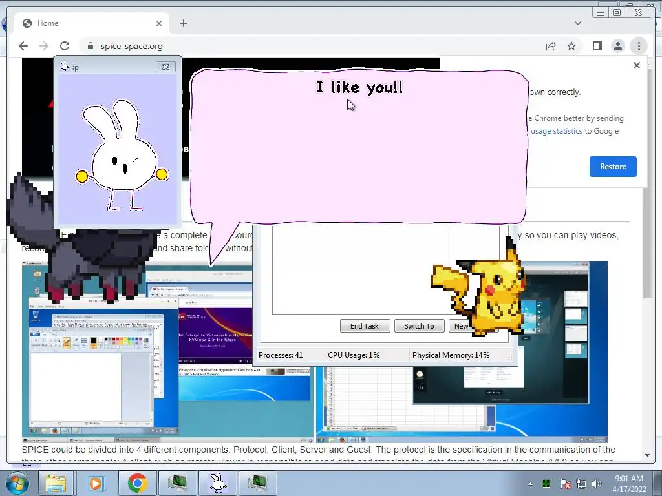
Task: Close the :p bunny window
Action: [165, 67]
